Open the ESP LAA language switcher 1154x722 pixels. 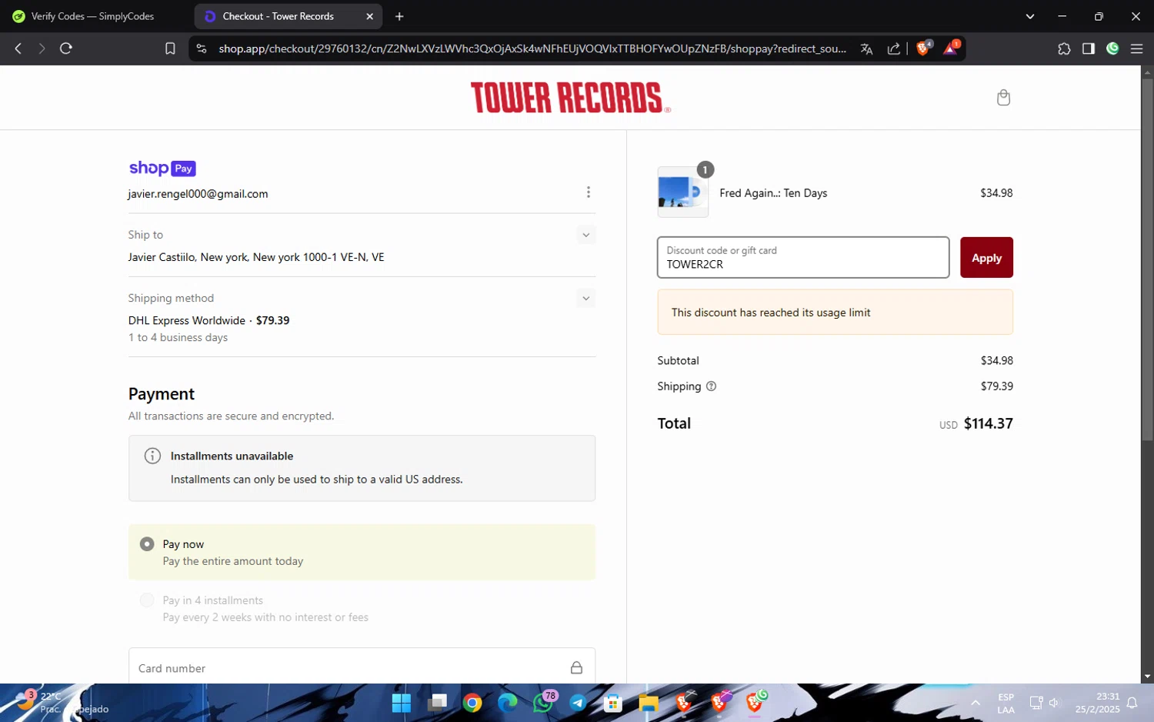[x=1006, y=703]
